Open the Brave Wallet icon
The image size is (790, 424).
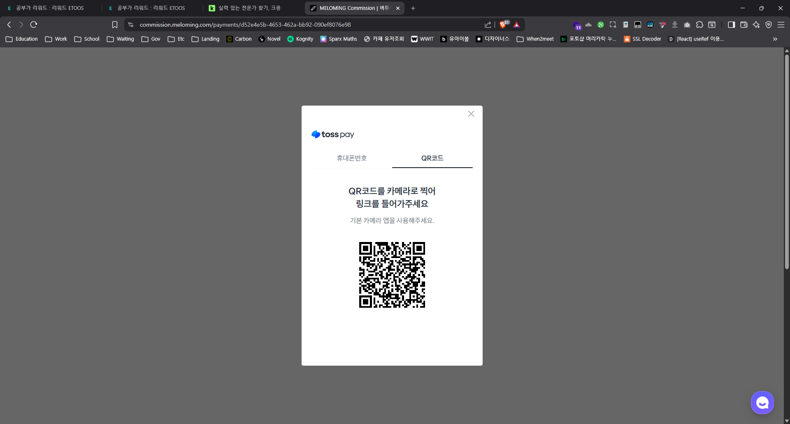click(744, 25)
